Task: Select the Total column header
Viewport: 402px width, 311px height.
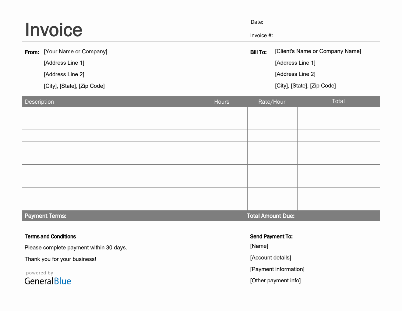Action: pyautogui.click(x=338, y=101)
